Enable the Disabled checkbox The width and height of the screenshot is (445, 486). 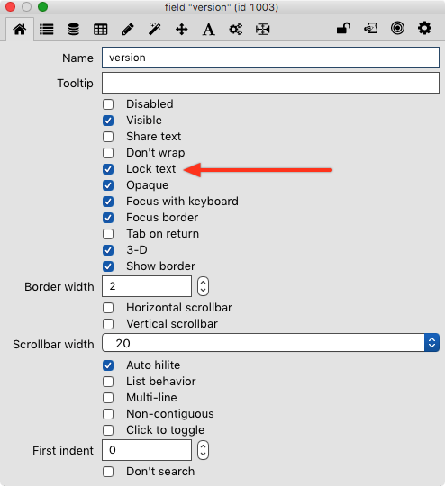[108, 104]
